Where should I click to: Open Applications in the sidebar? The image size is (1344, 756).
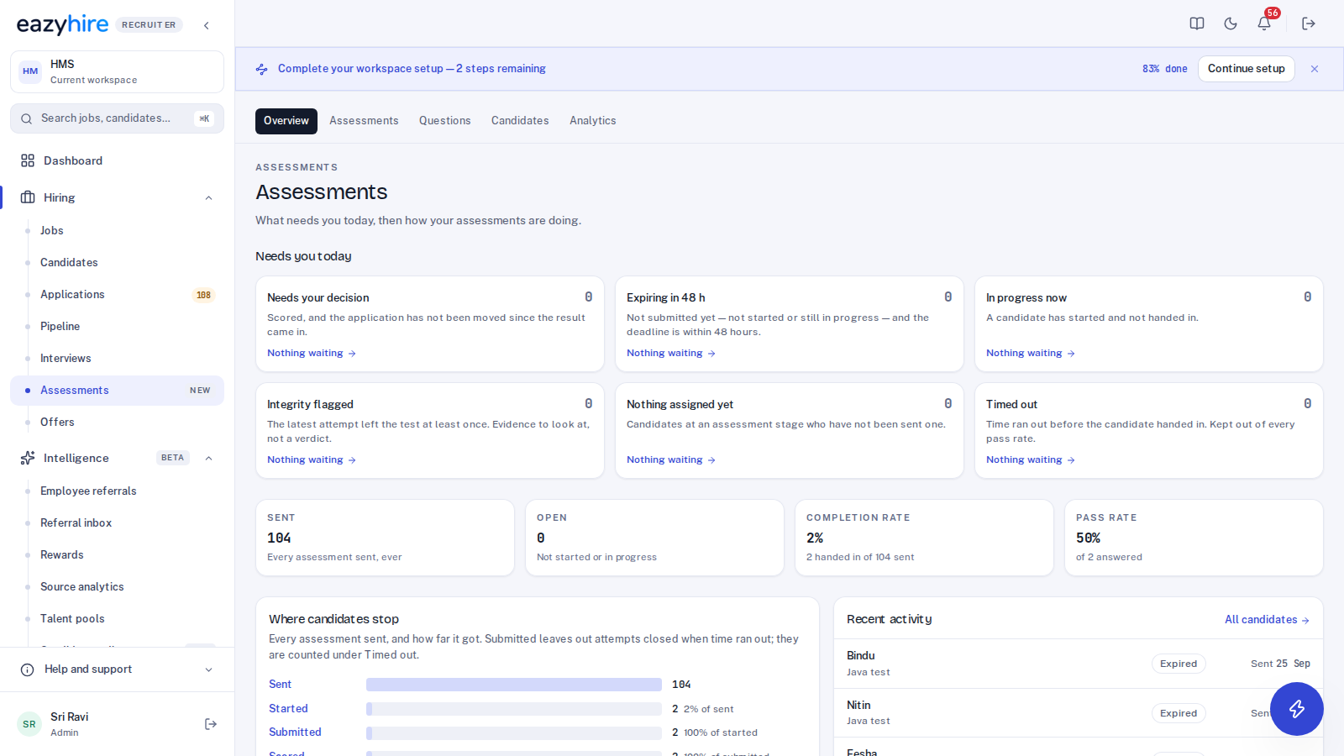[x=117, y=295]
